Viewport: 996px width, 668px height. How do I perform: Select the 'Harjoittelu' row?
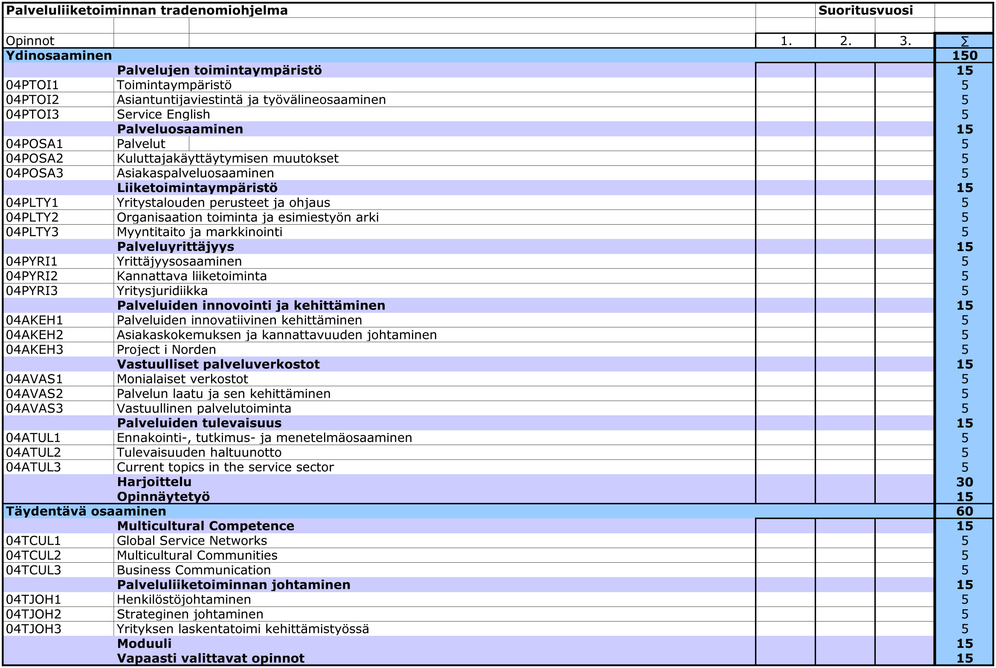(469, 482)
